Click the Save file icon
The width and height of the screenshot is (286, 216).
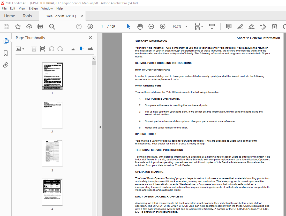pyautogui.click(x=6, y=27)
